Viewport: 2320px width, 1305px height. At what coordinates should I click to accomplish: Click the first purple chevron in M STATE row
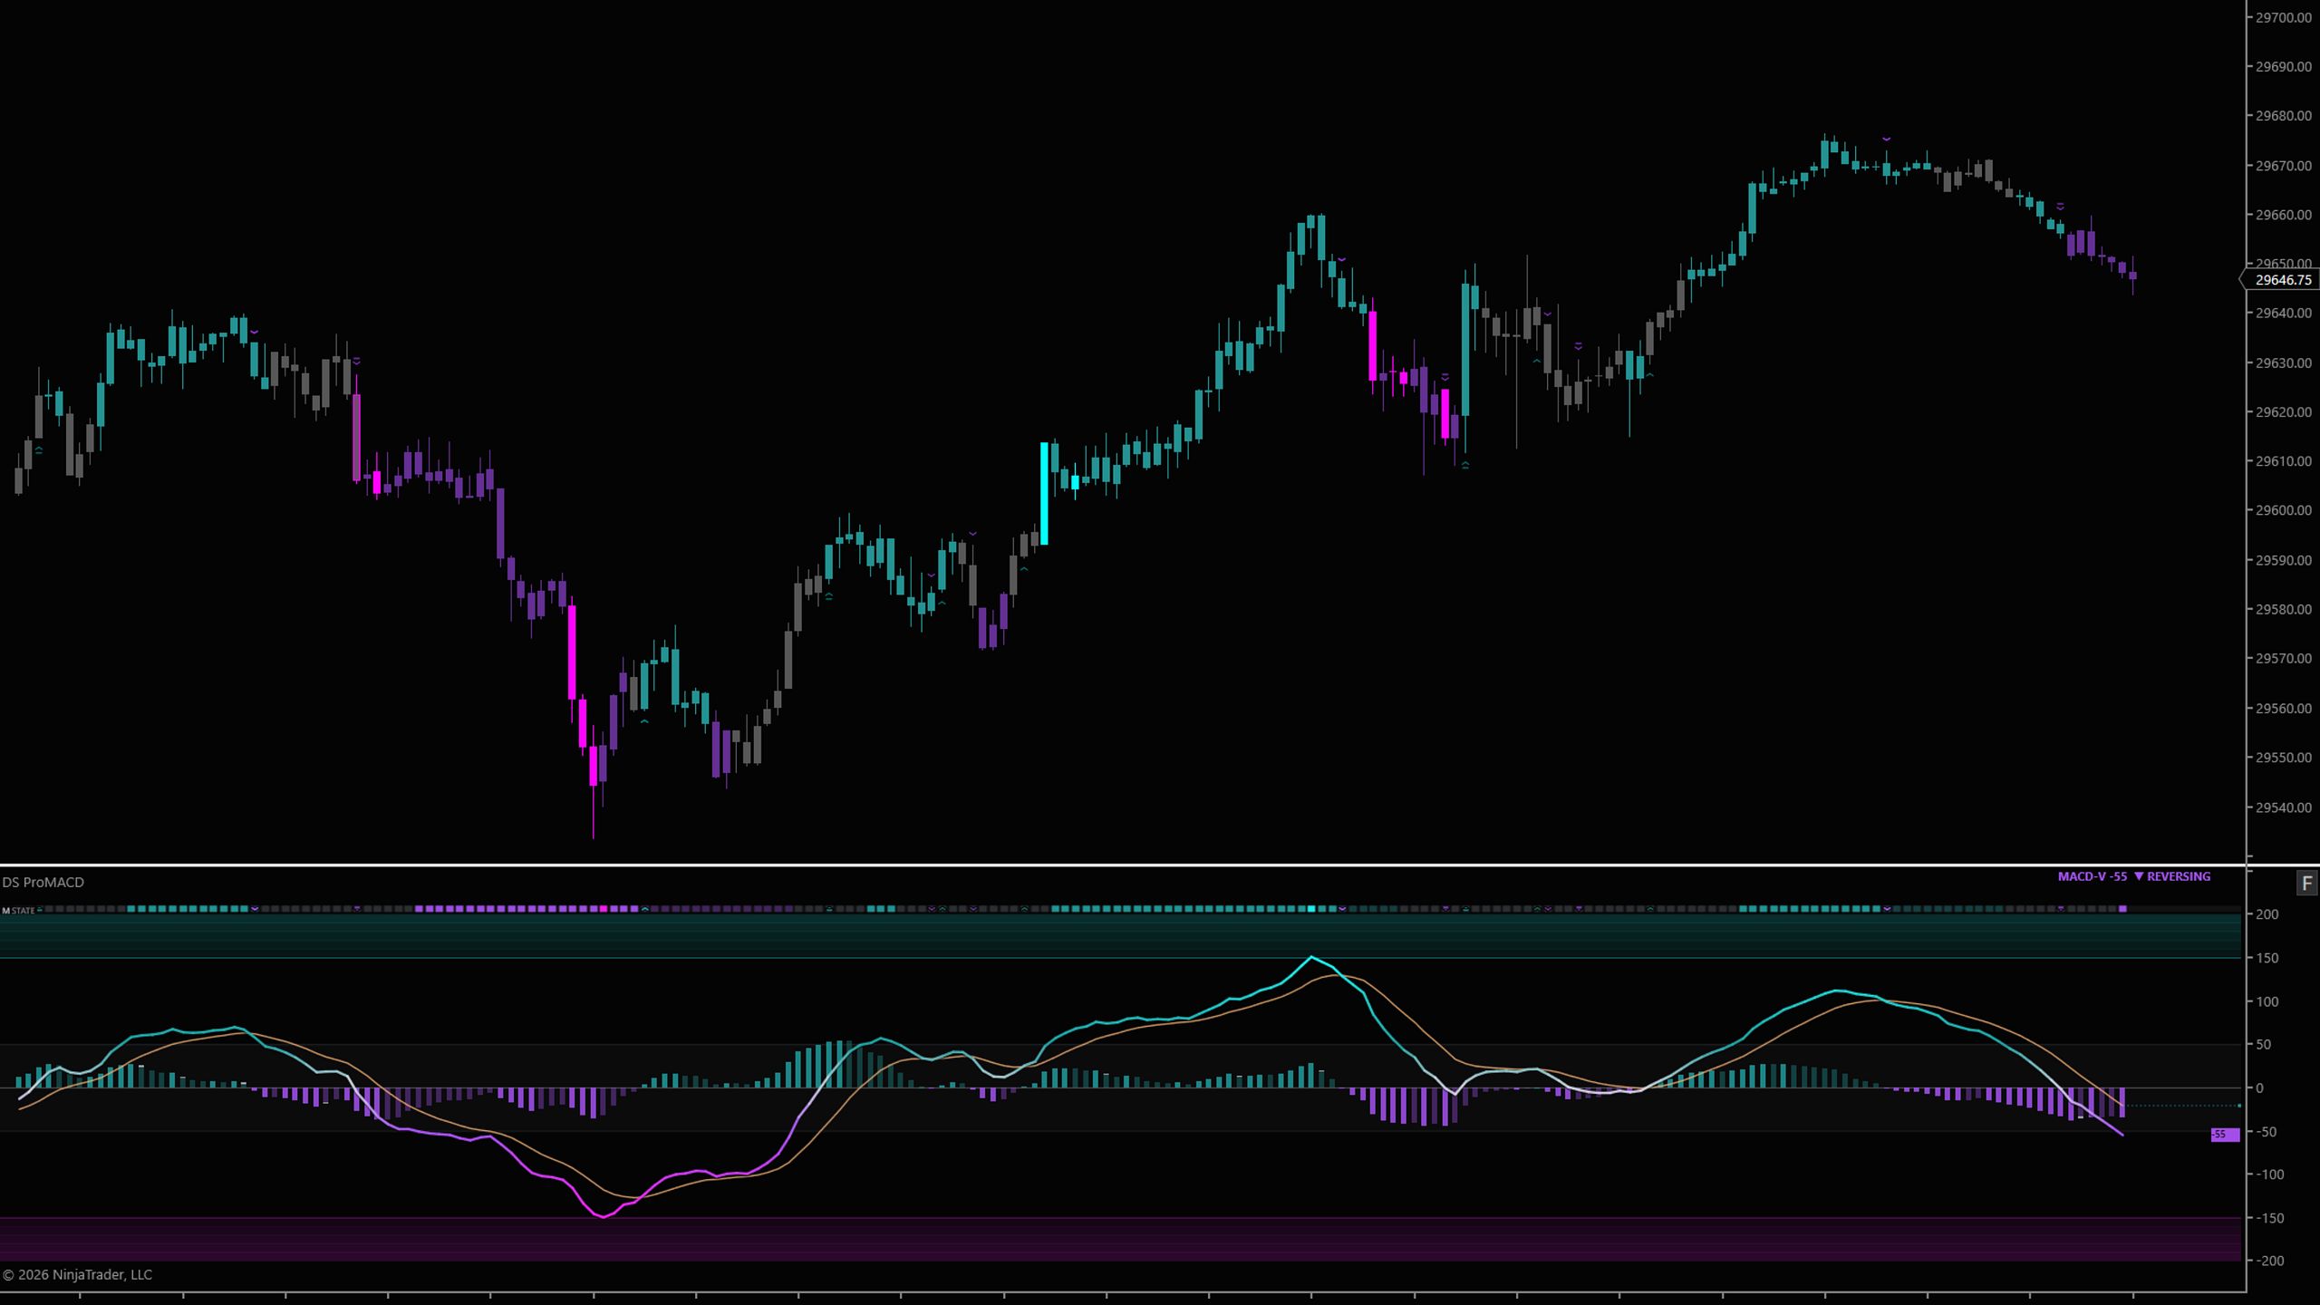(255, 909)
